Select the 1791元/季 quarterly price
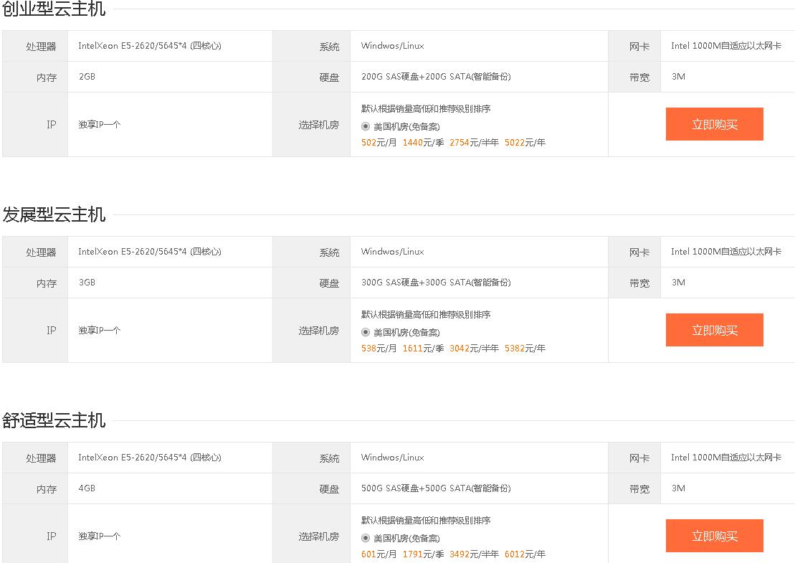Screen dimensions: 795x563 (423, 554)
